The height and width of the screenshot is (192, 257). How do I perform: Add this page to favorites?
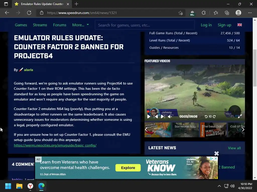180,13
